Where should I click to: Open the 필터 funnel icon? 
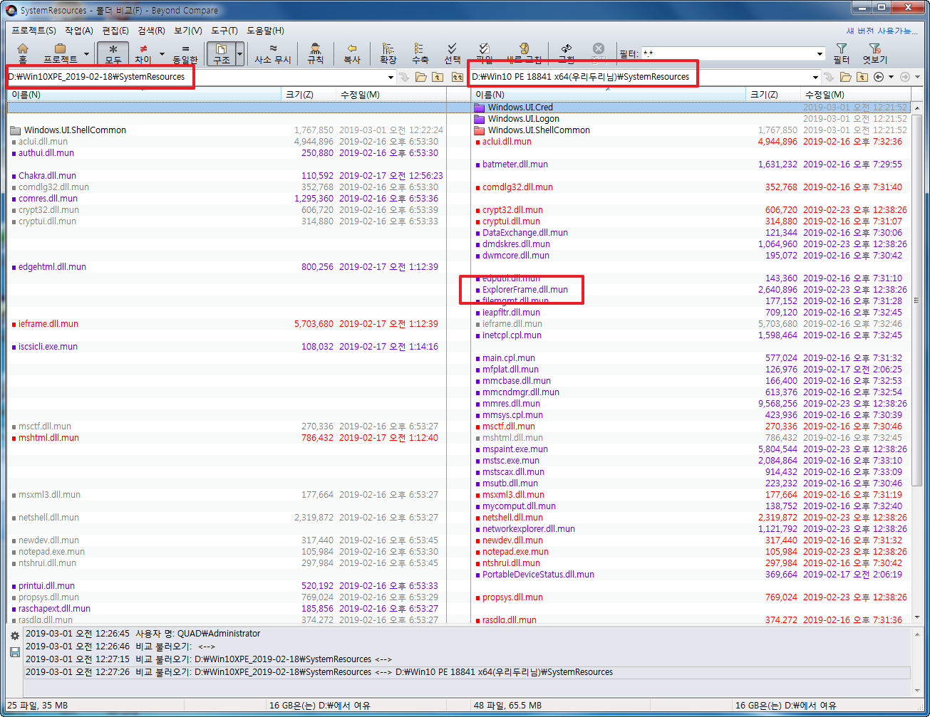842,53
